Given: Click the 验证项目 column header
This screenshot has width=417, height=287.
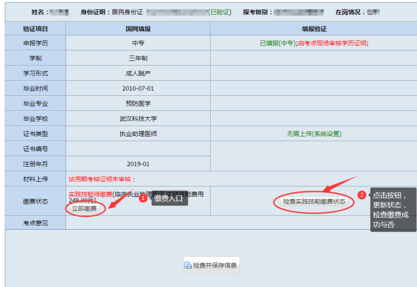Looking at the screenshot, I should tap(35, 29).
